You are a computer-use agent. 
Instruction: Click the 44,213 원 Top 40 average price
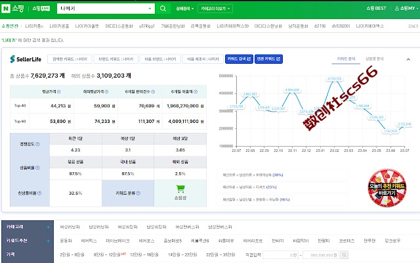point(61,106)
